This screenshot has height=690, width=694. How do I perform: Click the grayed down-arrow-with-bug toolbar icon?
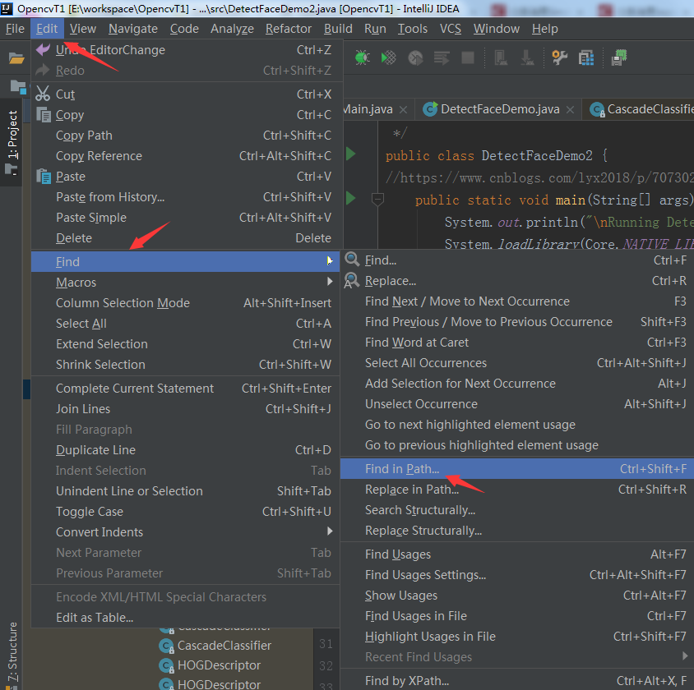point(527,57)
